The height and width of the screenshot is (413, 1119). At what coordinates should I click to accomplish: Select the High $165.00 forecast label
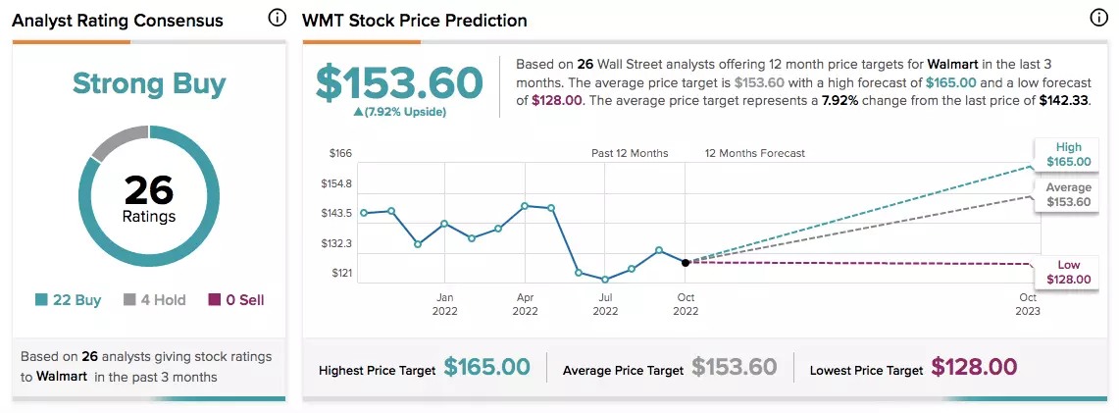click(1068, 154)
